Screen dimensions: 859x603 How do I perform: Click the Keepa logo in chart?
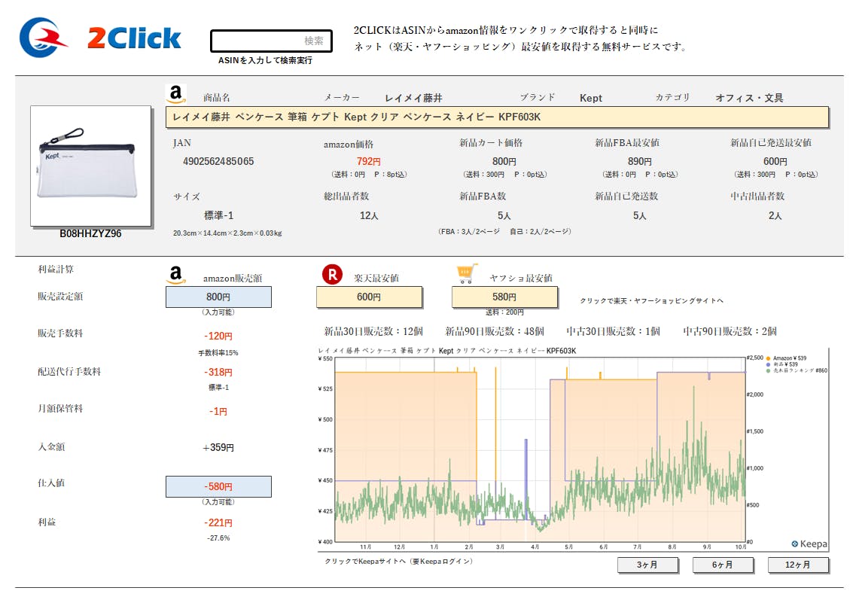tap(809, 544)
